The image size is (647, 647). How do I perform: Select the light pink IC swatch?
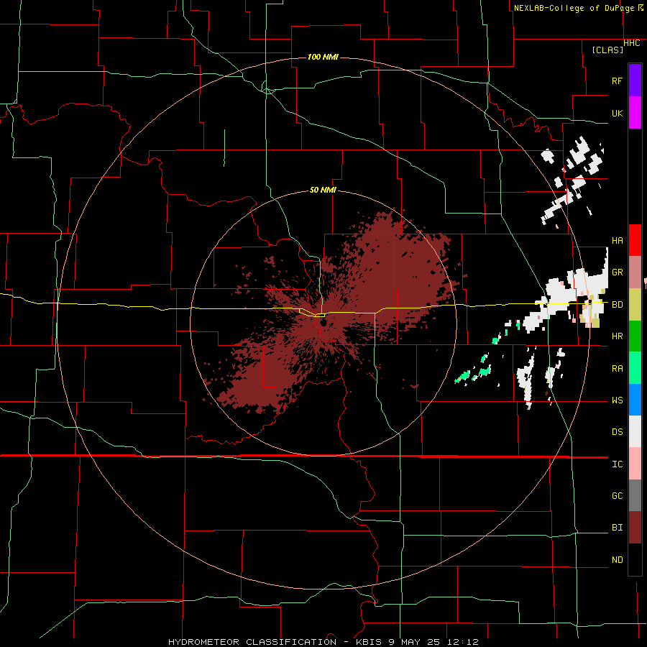pos(635,464)
